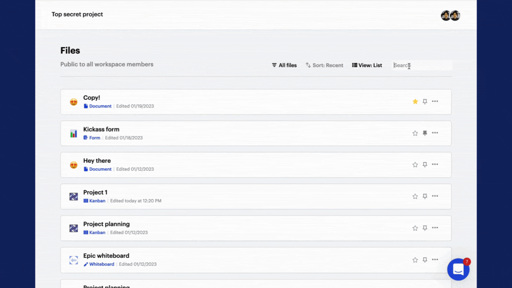The image size is (512, 288).
Task: Pin the Epic whiteboard file
Action: (x=425, y=260)
